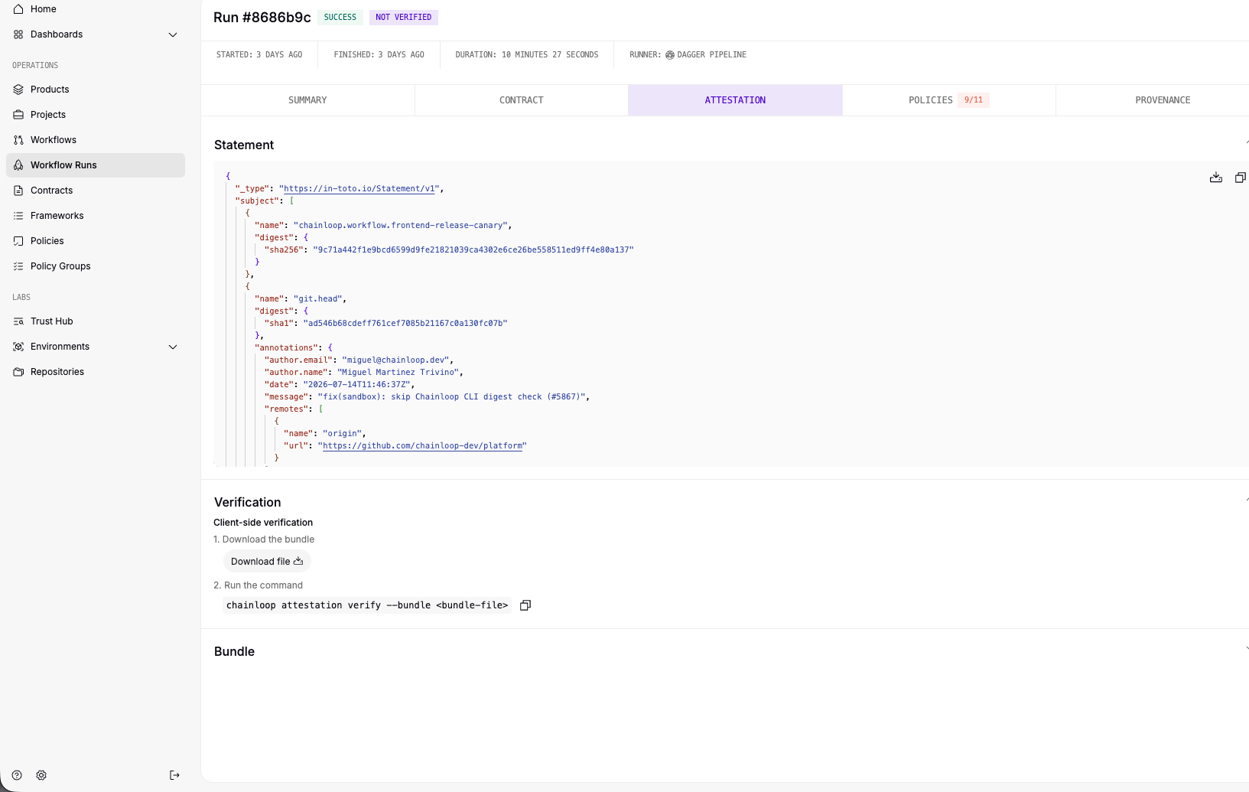The width and height of the screenshot is (1249, 792).
Task: Switch to the Summary tab
Action: pyautogui.click(x=307, y=100)
